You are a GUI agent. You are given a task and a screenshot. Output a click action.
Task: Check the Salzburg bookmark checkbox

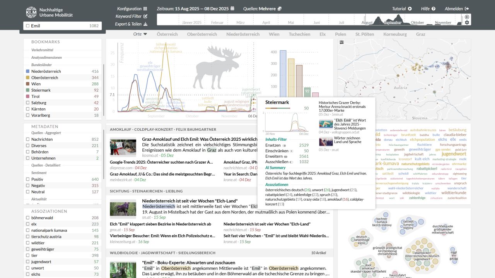pos(27,103)
